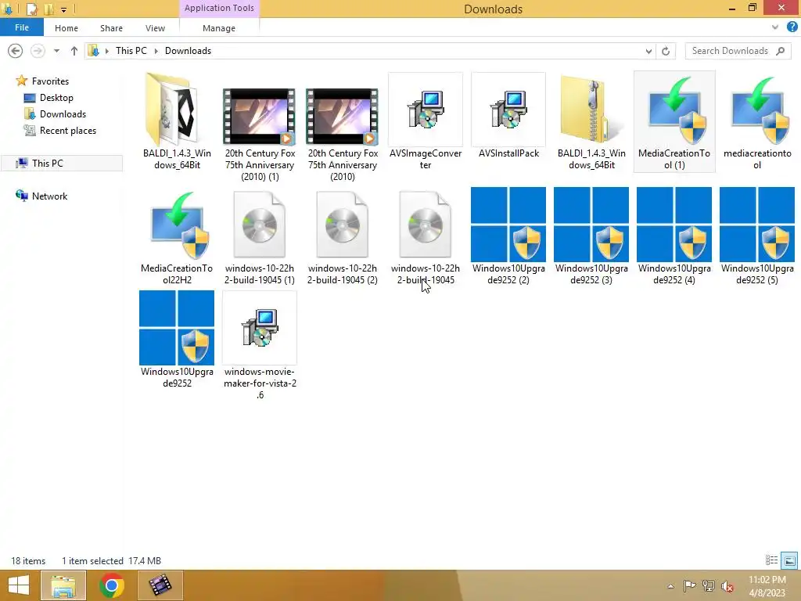
Task: Select Favorites in the navigation pane
Action: click(x=50, y=81)
